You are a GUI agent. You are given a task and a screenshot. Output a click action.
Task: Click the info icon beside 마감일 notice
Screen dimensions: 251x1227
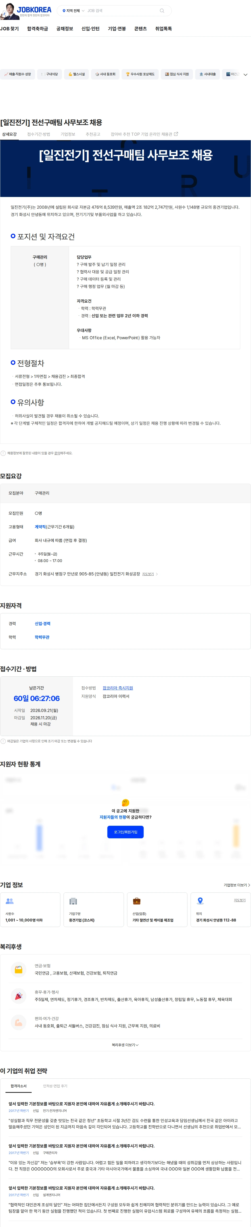pyautogui.click(x=3, y=741)
